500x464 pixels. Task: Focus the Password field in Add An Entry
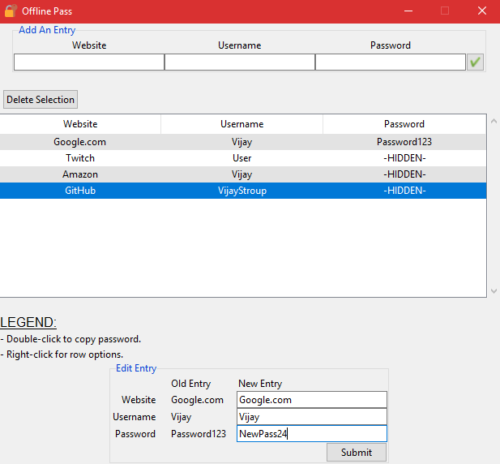(x=391, y=62)
